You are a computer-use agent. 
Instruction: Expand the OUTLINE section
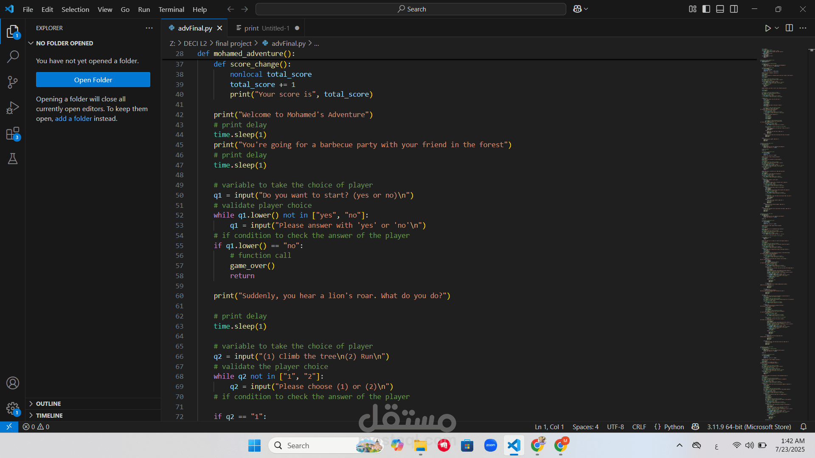coord(48,404)
